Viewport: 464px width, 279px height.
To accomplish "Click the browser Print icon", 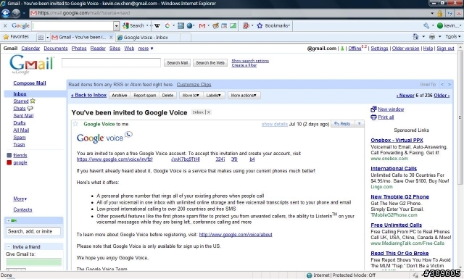I will click(432, 37).
